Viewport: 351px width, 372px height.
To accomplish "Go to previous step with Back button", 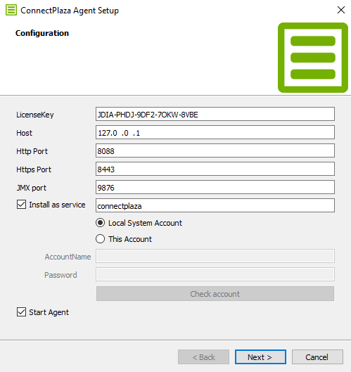I will 203,357.
